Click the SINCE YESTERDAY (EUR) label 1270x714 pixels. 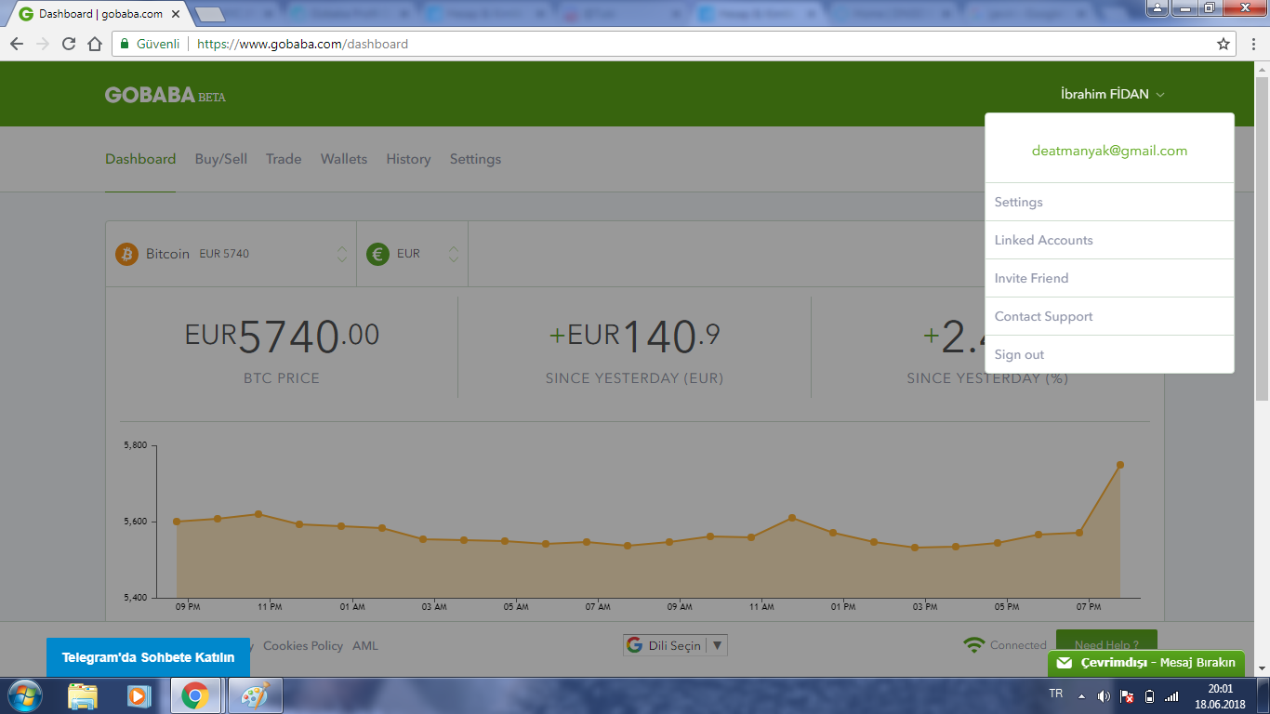[634, 378]
